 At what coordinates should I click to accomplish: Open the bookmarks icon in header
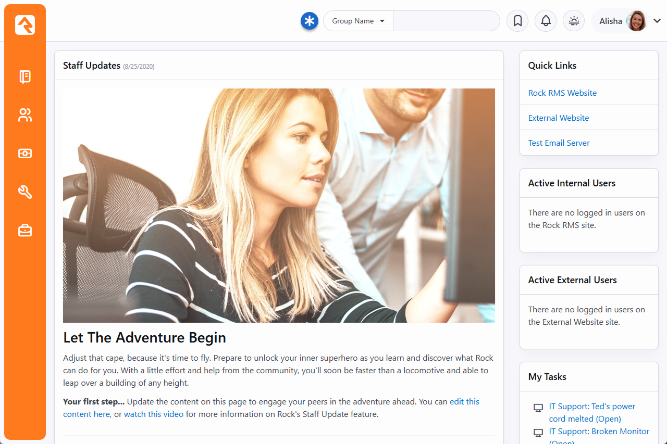coord(517,21)
